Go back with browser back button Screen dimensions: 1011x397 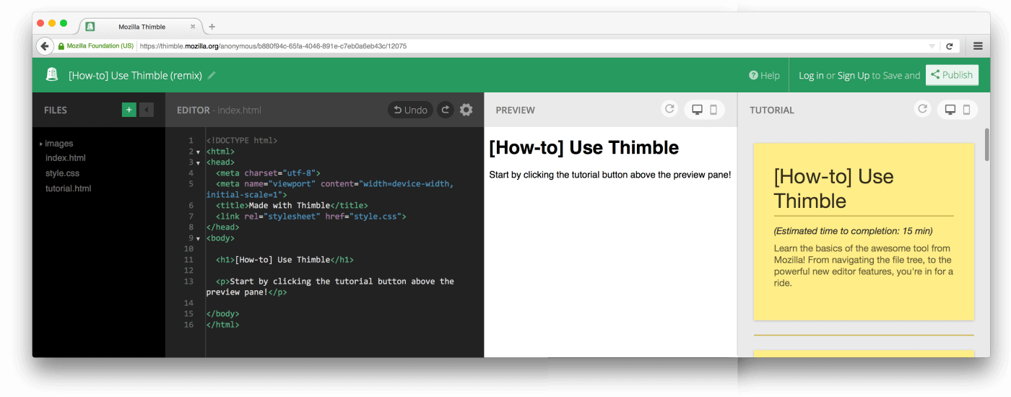[x=45, y=45]
